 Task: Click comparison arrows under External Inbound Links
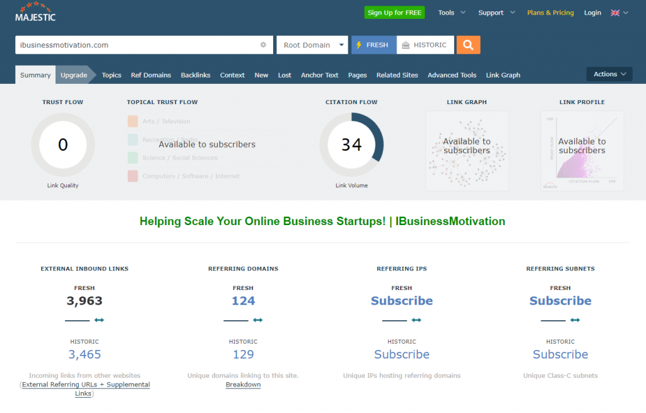[99, 320]
